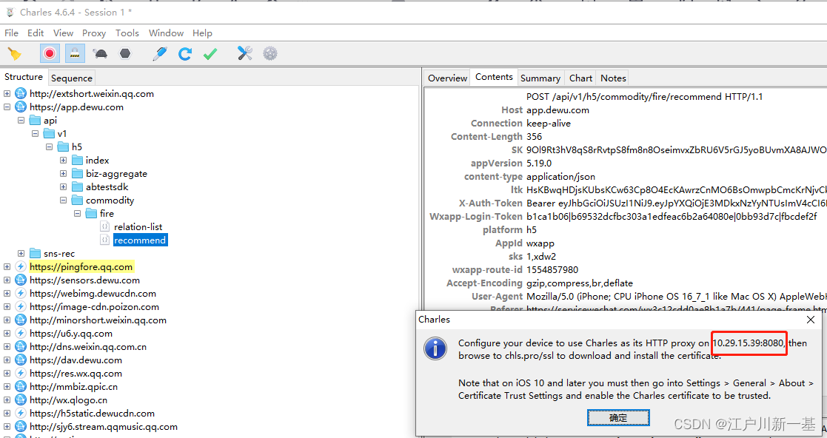Clear the session with the broom icon

[x=14, y=54]
